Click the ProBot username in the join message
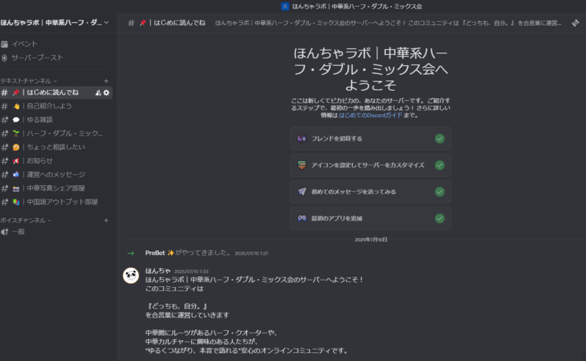Image resolution: width=586 pixels, height=361 pixels. pyautogui.click(x=155, y=253)
